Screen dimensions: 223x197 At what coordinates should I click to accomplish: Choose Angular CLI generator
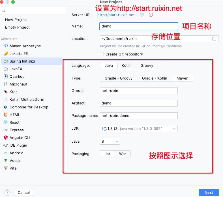pos(32,138)
